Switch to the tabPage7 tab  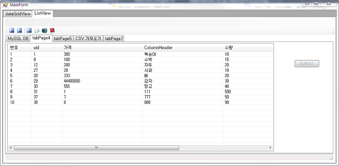[114, 39]
